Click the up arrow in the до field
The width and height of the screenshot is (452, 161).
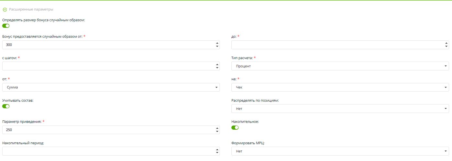coord(446,43)
